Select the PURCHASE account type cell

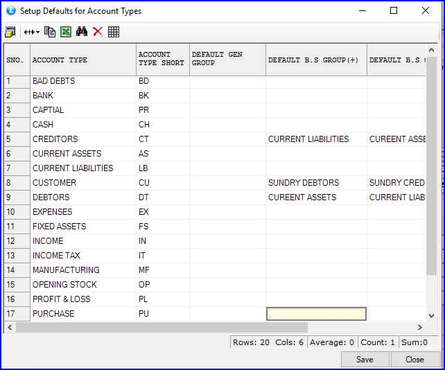click(x=83, y=314)
